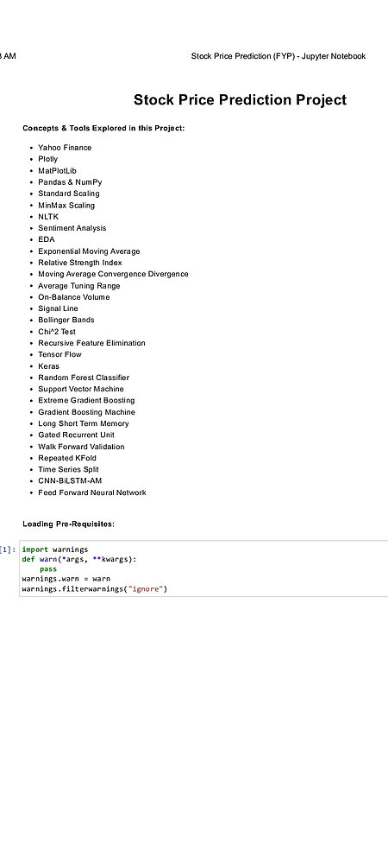Click the 'Loading Pre-Requisites' heading
This screenshot has height=864, width=388.
(x=69, y=524)
